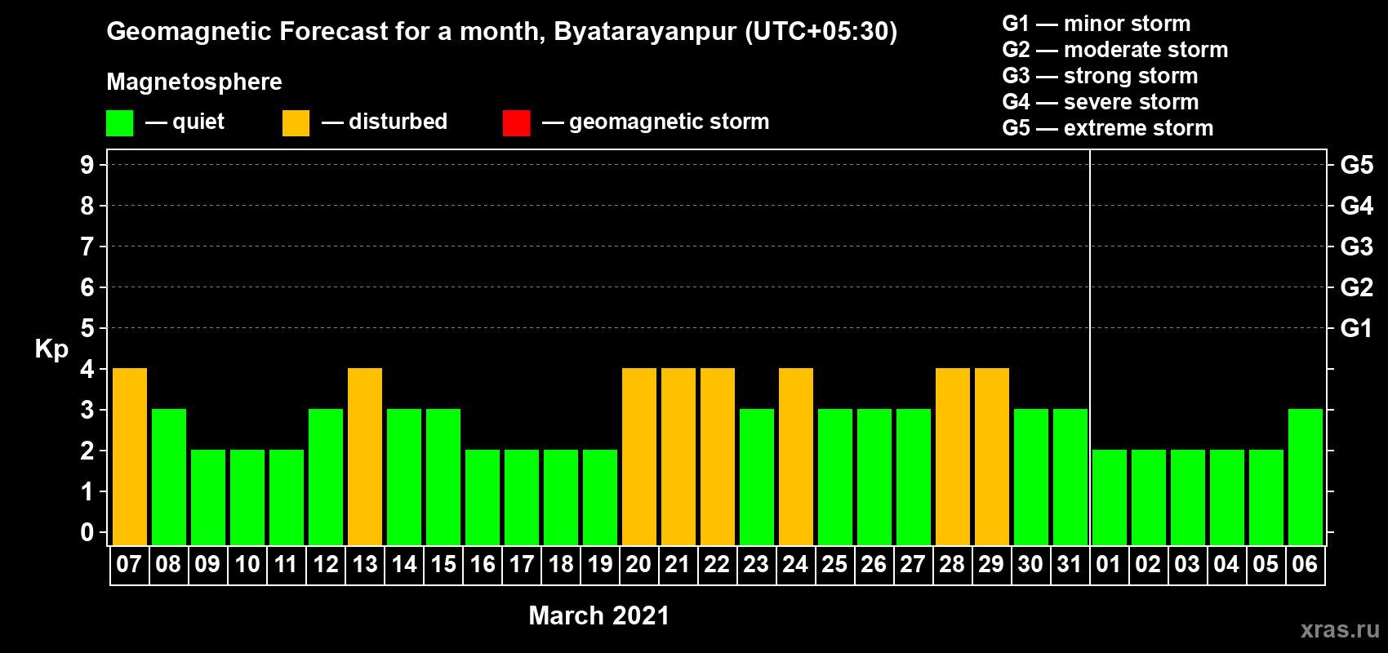This screenshot has height=653, width=1388.
Task: Click date label 02 on the axis
Action: pyautogui.click(x=1148, y=565)
